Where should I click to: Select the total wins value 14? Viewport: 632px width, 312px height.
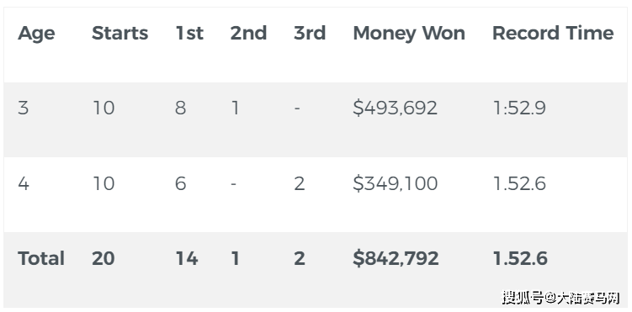click(187, 258)
